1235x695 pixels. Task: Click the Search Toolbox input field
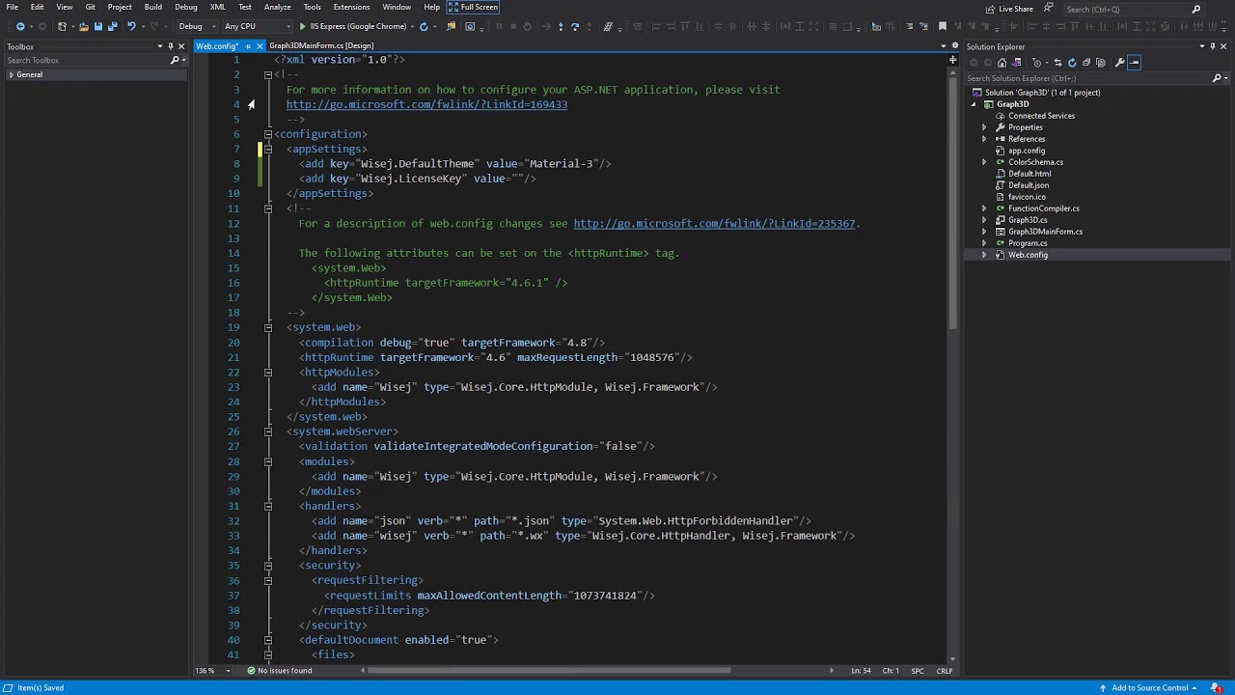click(x=85, y=60)
